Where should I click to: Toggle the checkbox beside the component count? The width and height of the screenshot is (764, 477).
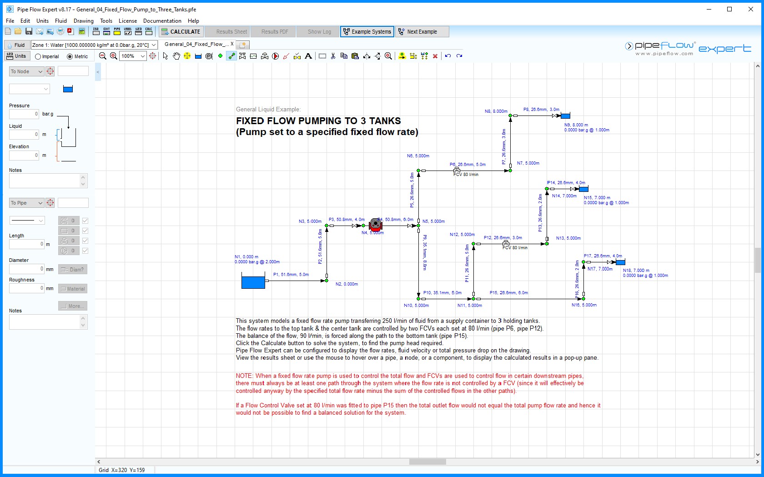click(x=85, y=231)
